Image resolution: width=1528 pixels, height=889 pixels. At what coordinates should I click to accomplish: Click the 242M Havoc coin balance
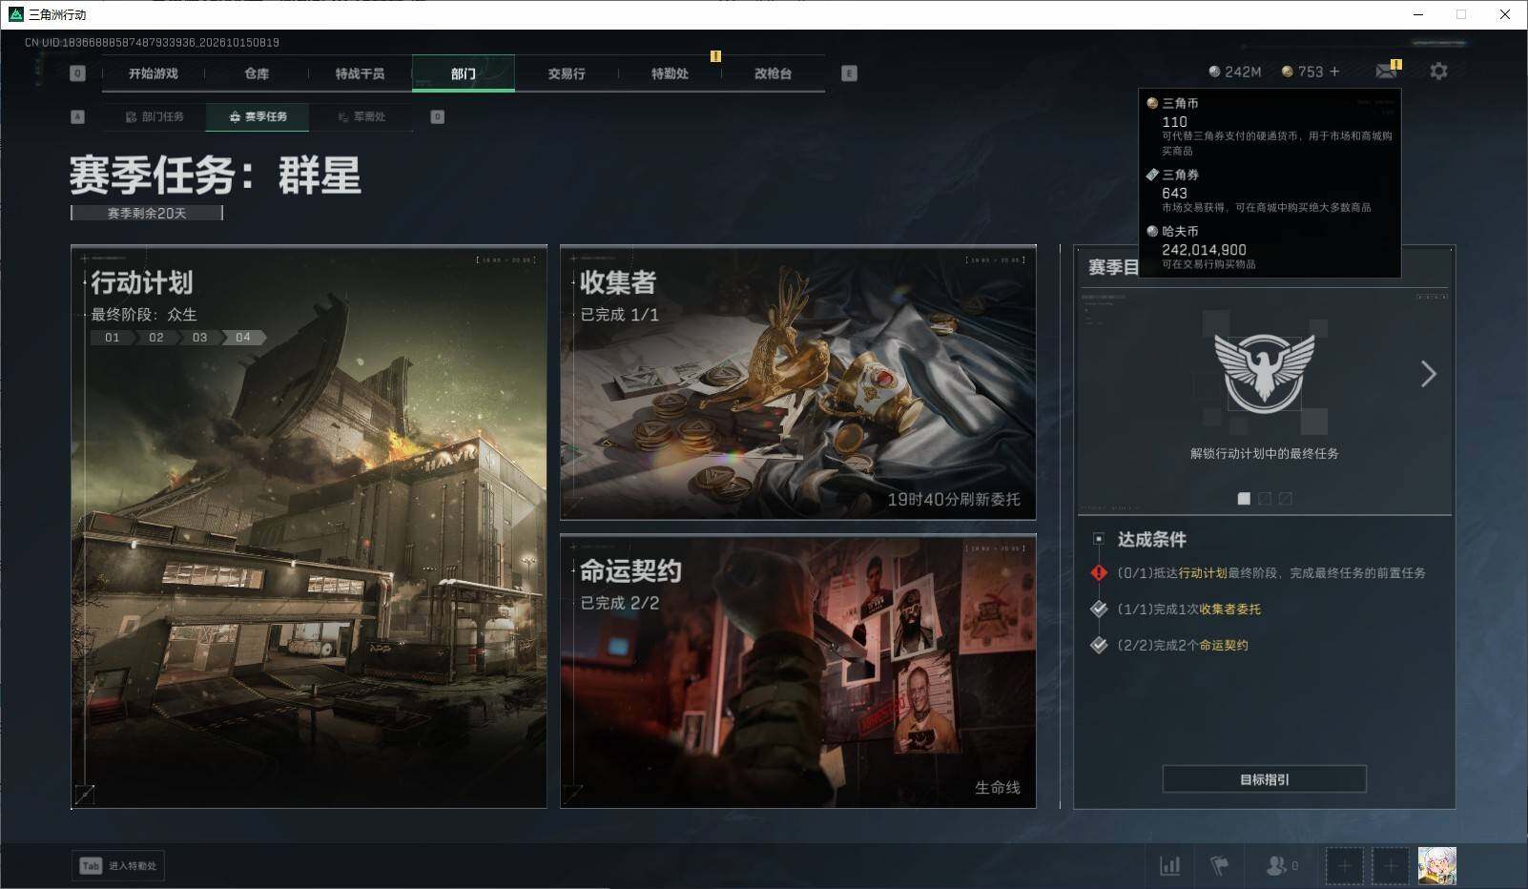1235,72
